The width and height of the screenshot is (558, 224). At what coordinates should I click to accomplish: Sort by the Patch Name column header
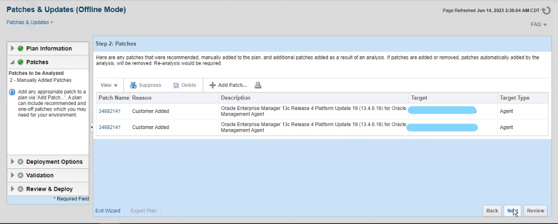point(114,97)
